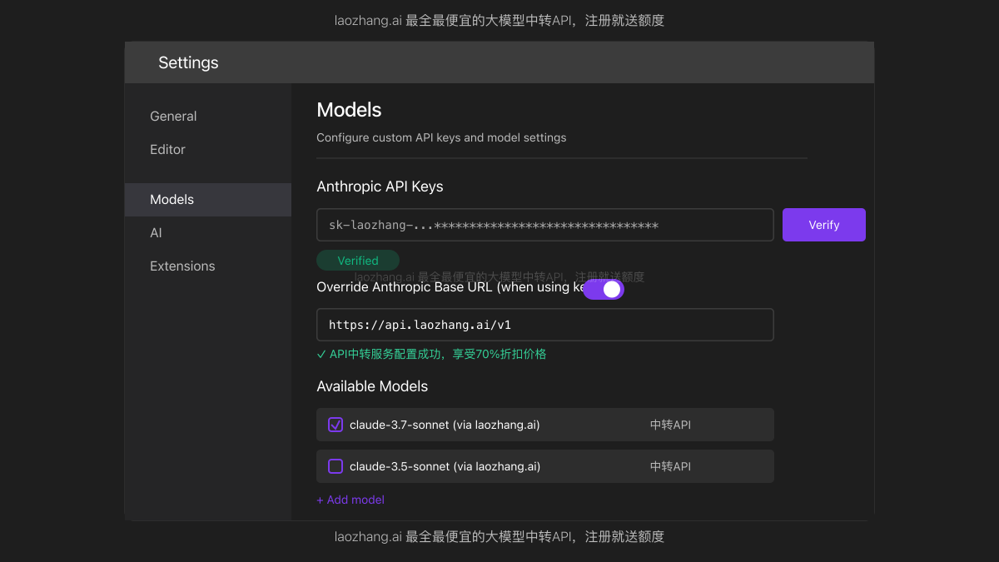
Task: Open the General settings section
Action: 173,117
